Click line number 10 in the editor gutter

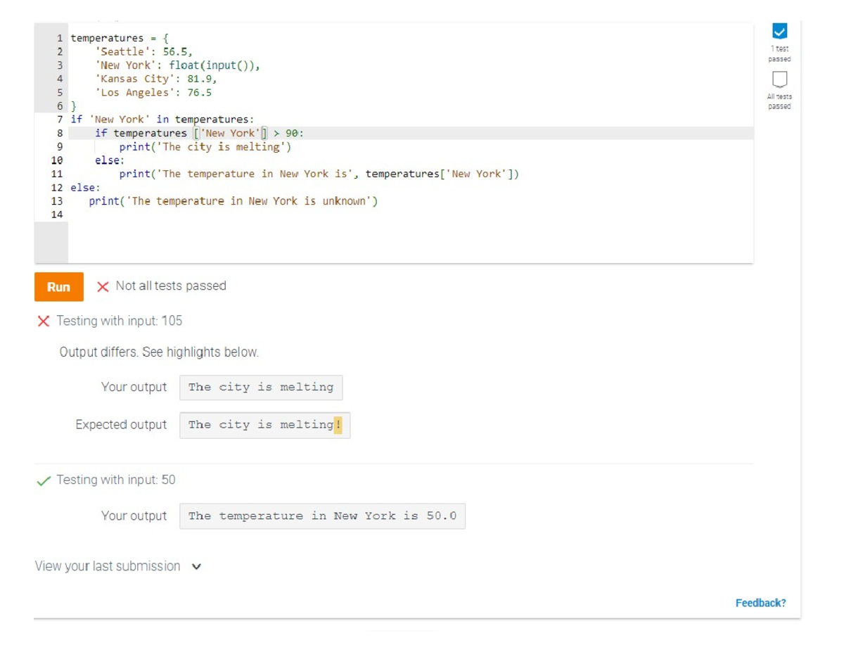(58, 160)
